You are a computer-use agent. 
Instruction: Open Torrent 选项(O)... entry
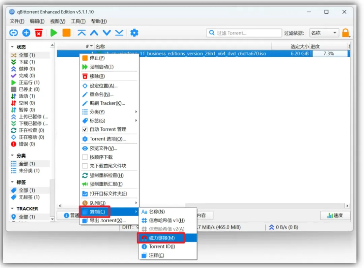coord(109,139)
